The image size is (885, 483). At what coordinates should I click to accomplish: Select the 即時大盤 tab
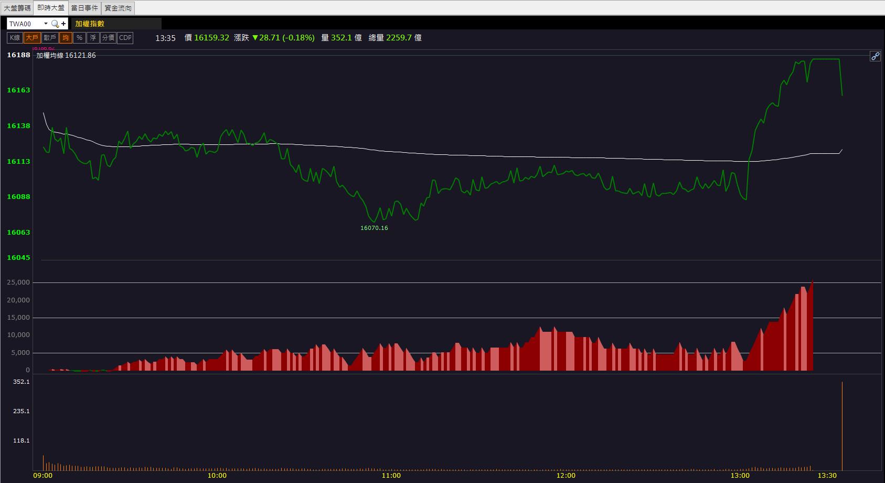coord(51,8)
